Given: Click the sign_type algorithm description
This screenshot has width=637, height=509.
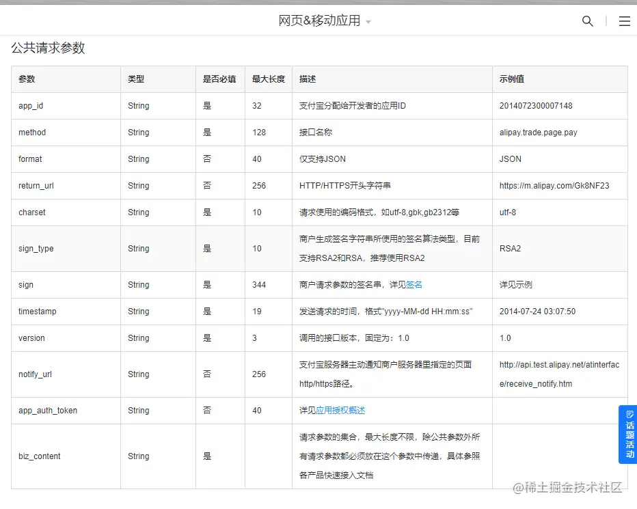Looking at the screenshot, I should tap(390, 249).
